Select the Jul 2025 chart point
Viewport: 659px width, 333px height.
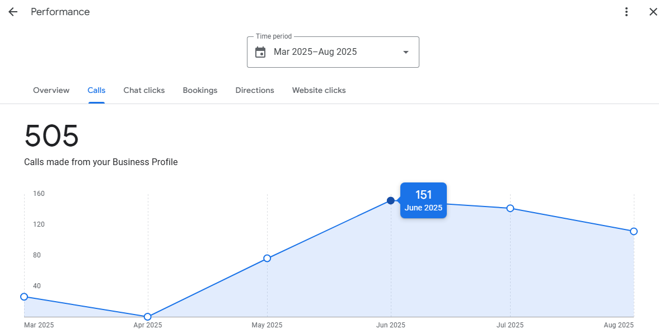(x=510, y=208)
